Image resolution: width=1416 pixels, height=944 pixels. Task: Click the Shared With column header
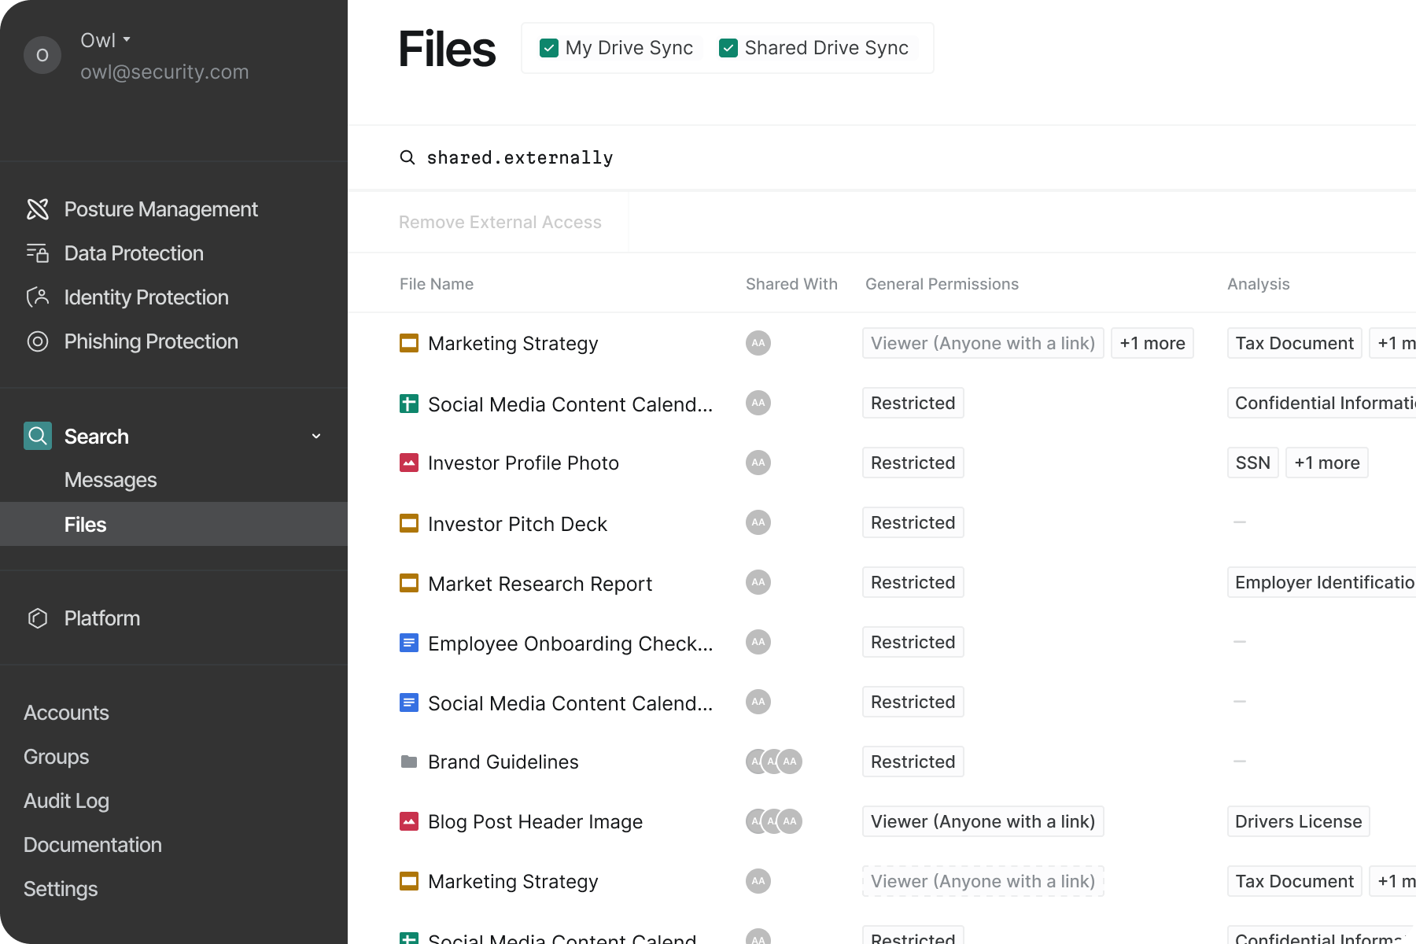coord(791,284)
